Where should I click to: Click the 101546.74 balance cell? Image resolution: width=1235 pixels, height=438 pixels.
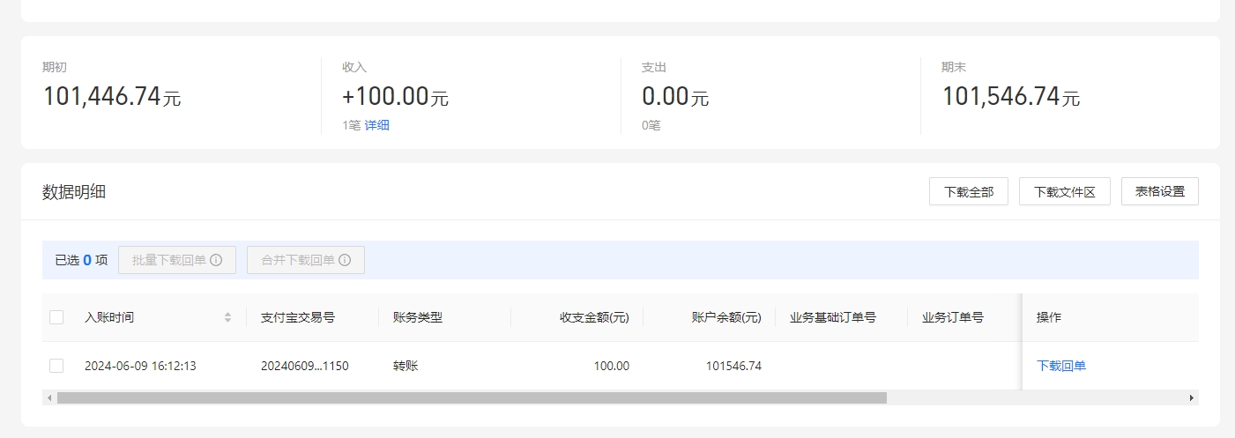point(733,366)
